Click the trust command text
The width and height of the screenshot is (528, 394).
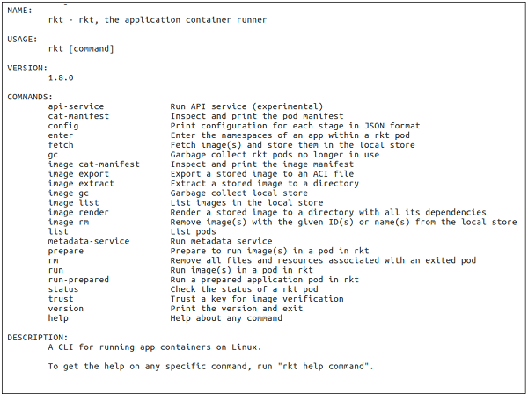coord(61,298)
